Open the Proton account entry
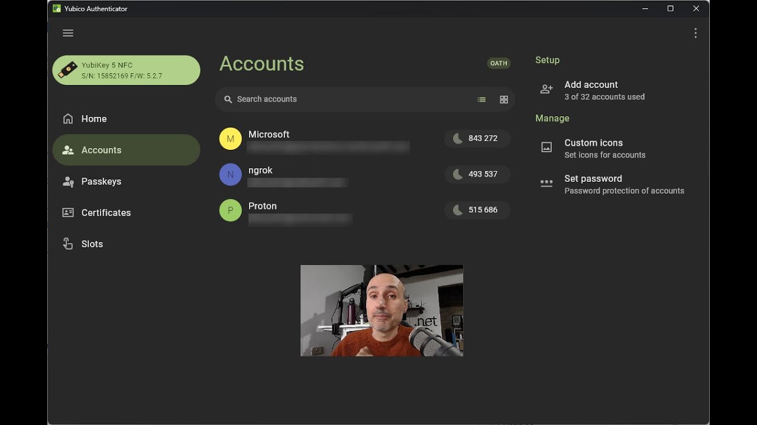Viewport: 757px width, 425px height. pyautogui.click(x=365, y=210)
